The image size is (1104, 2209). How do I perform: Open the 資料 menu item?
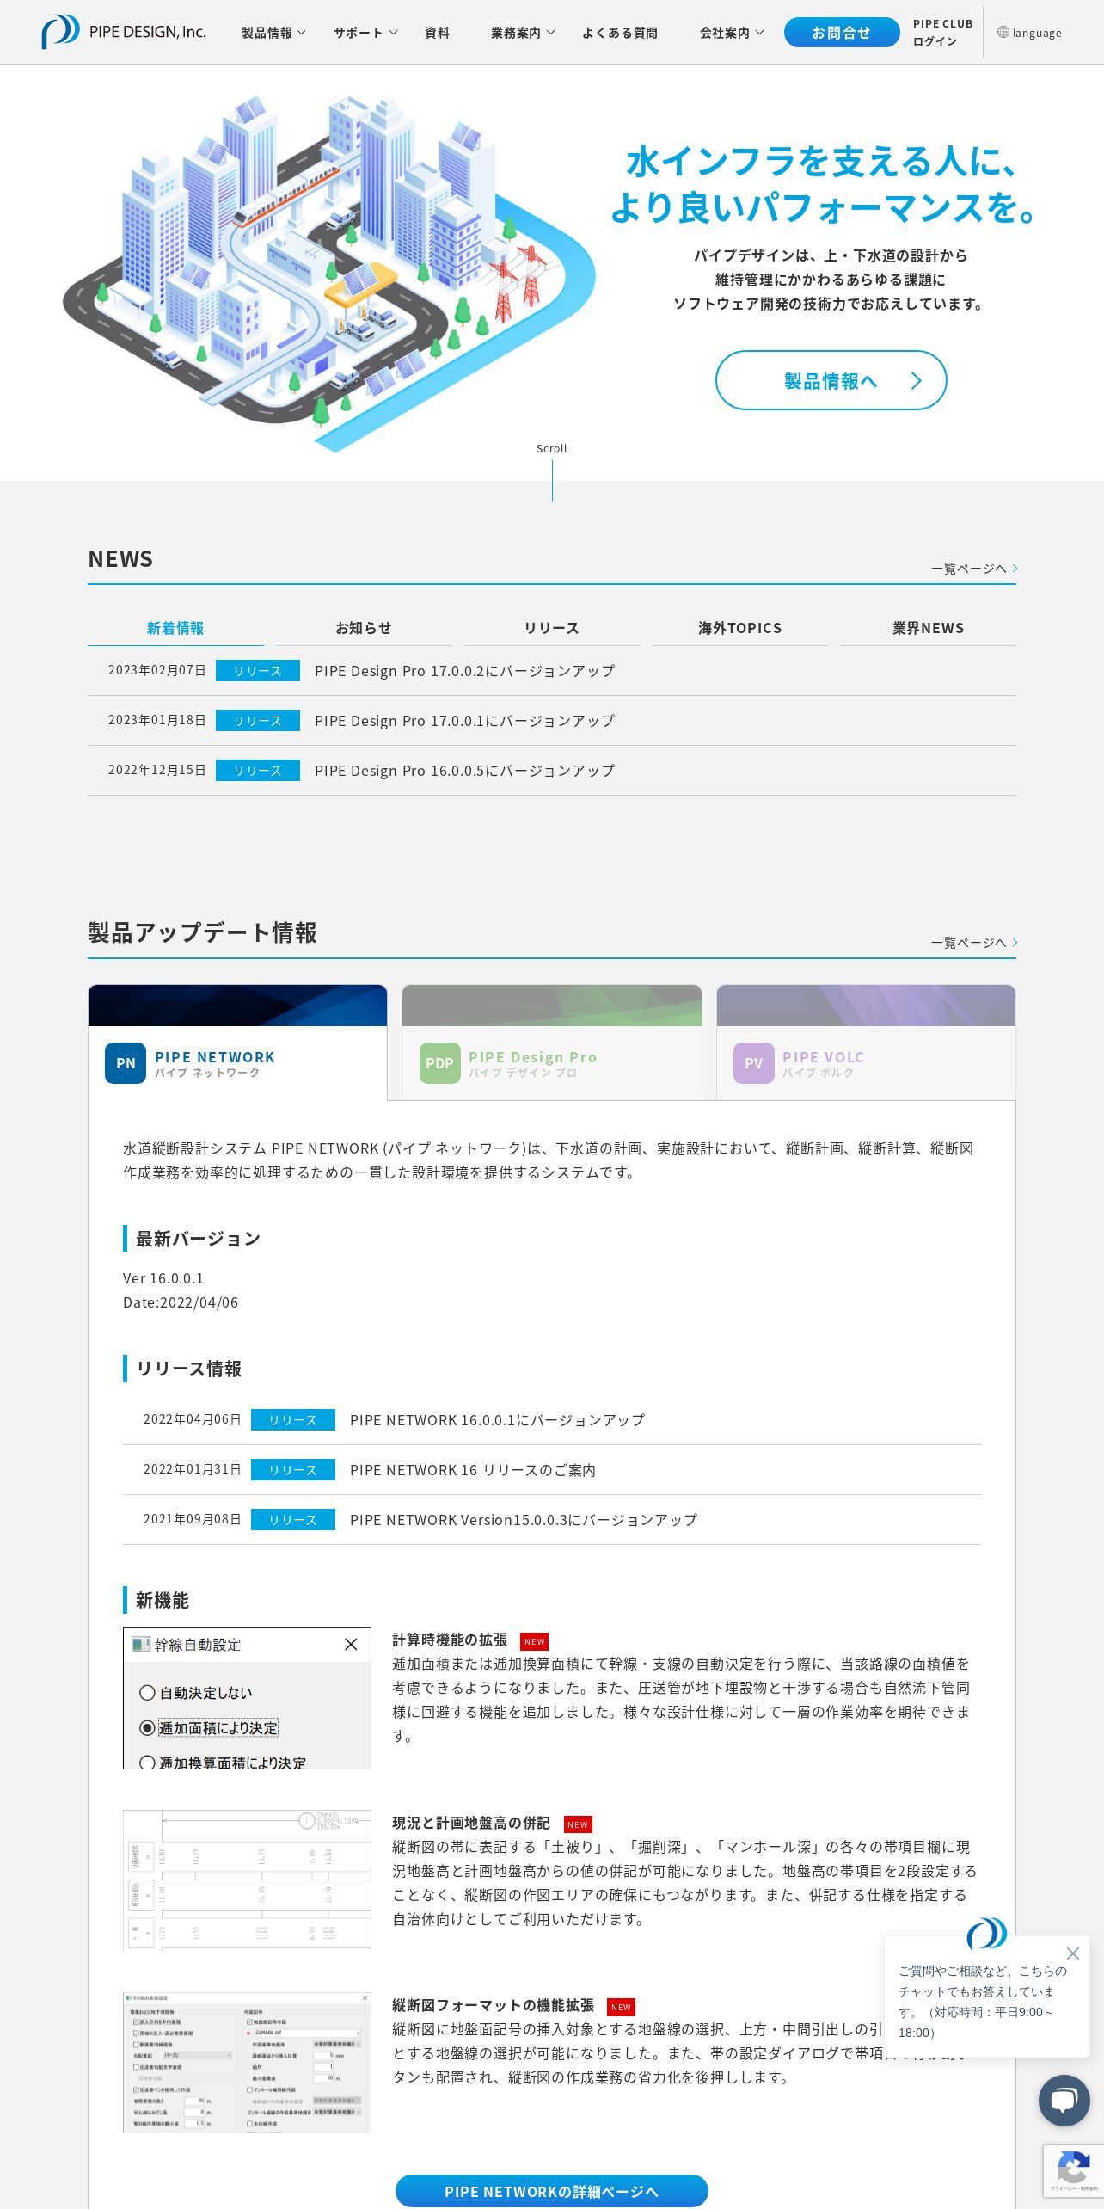[437, 33]
